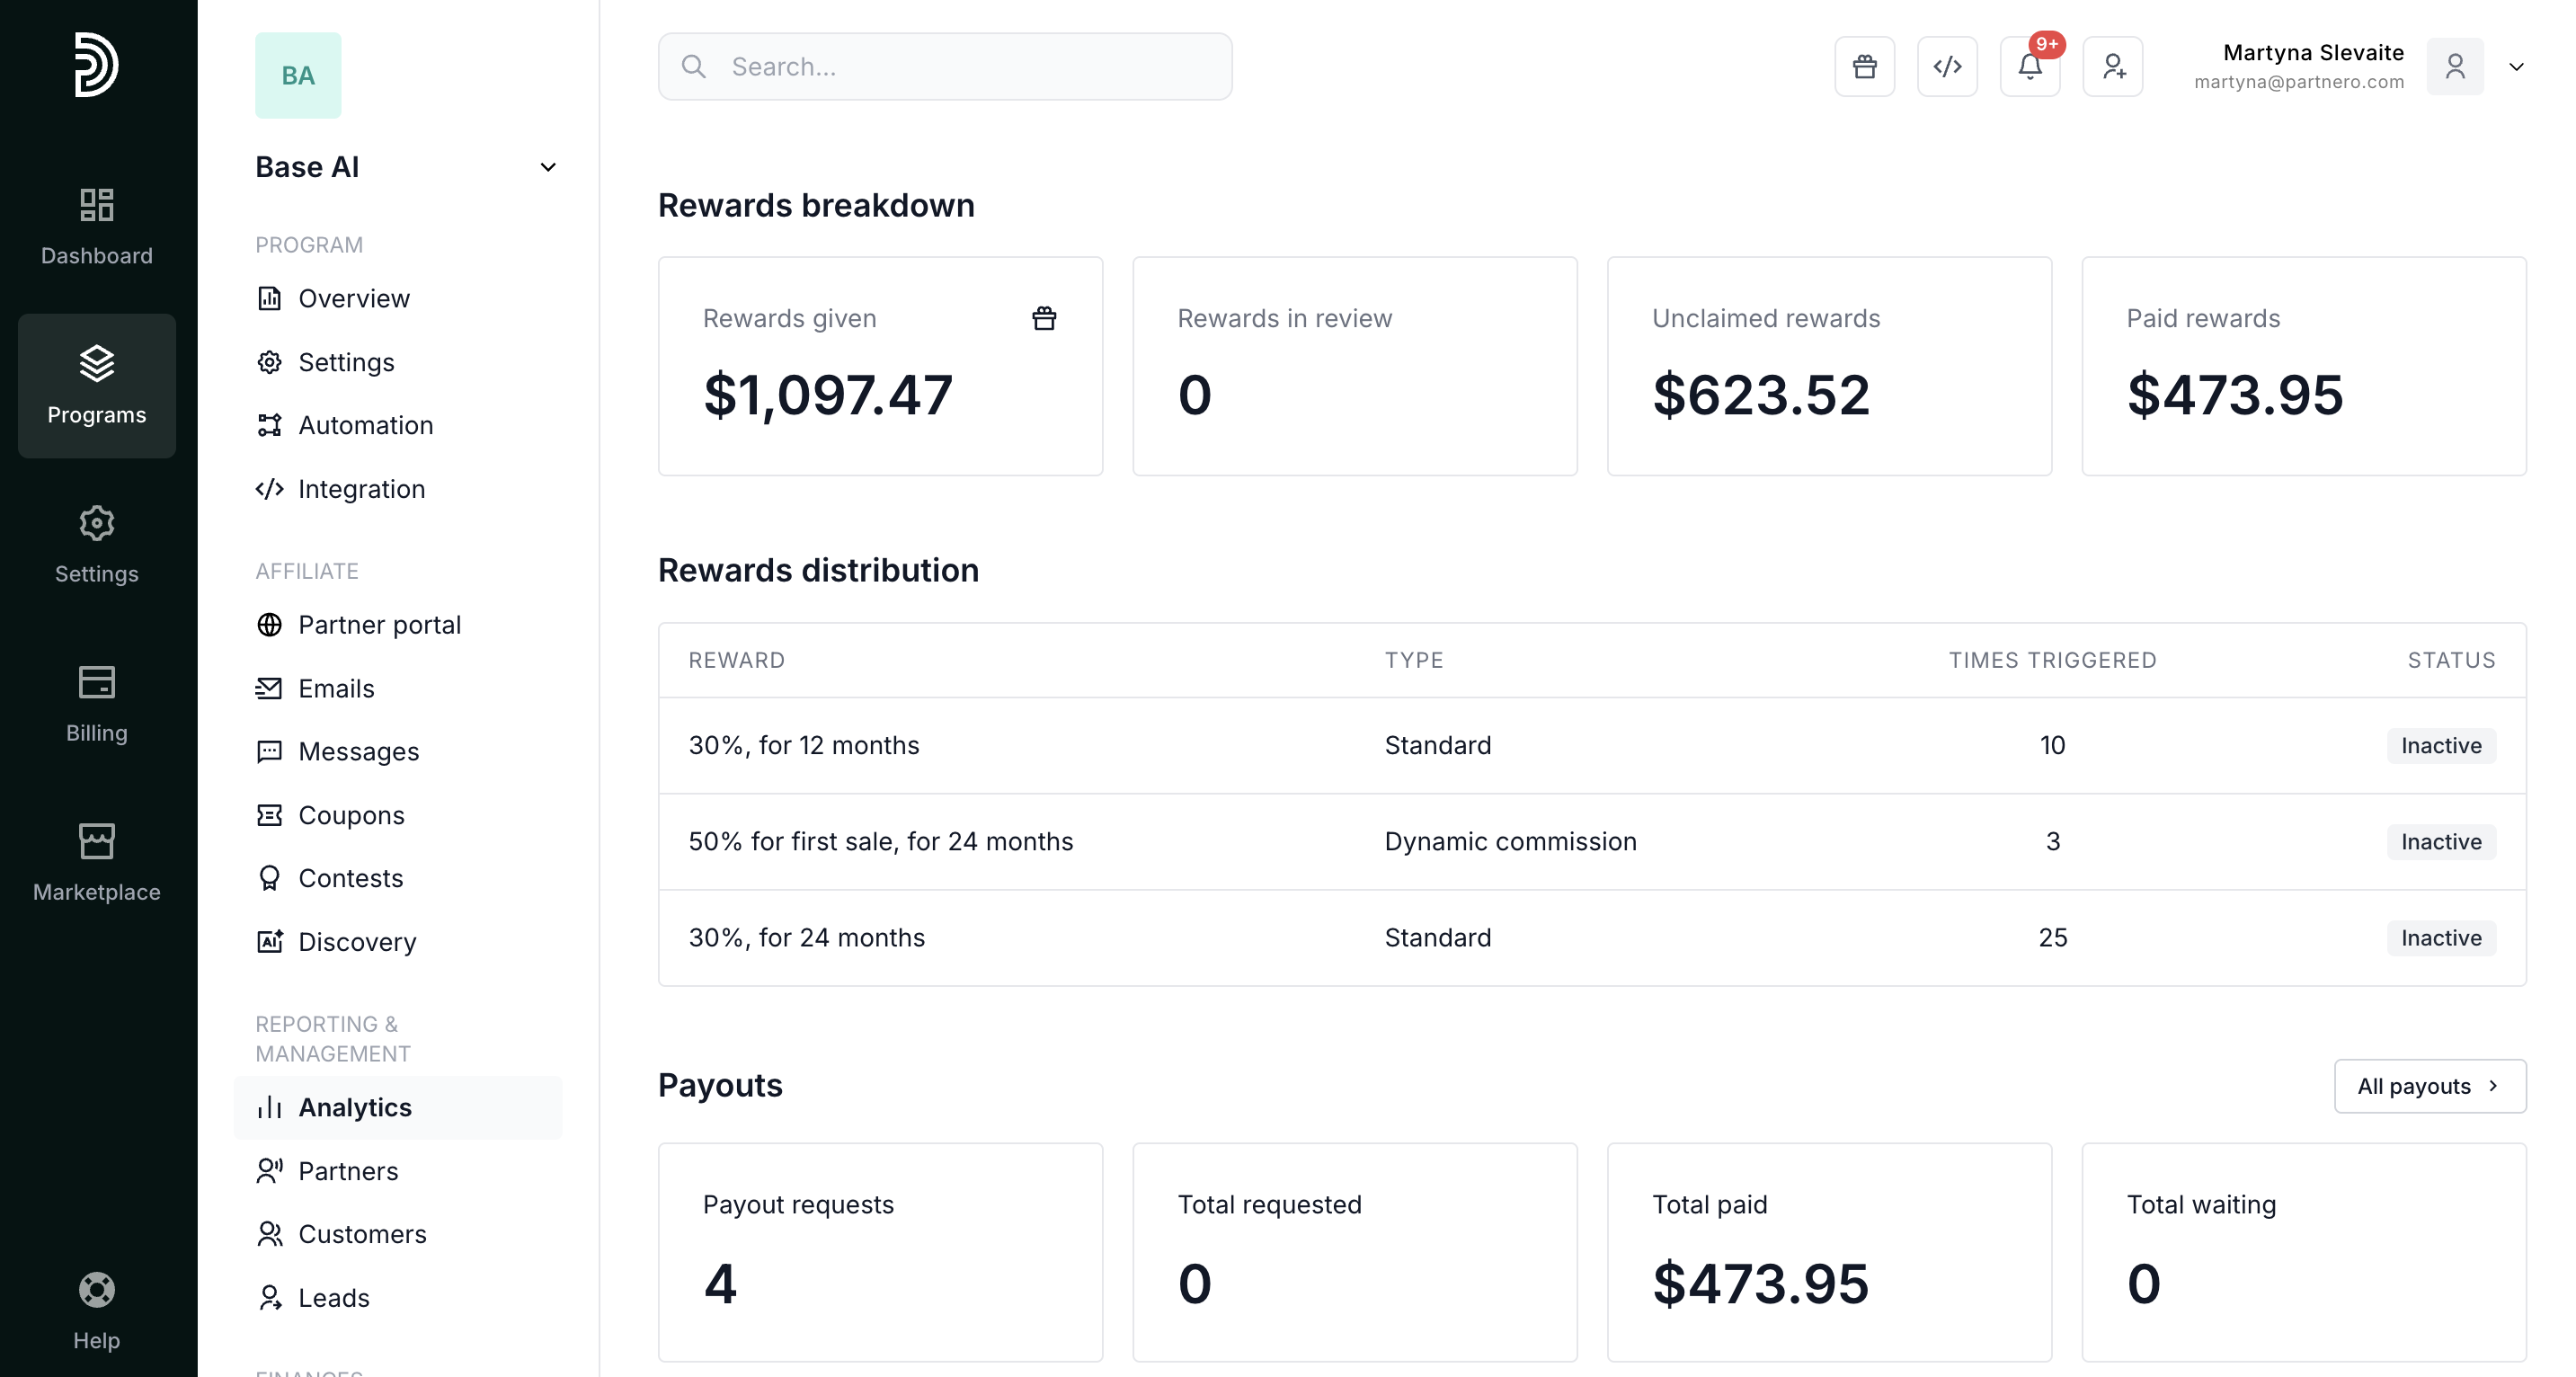This screenshot has height=1377, width=2576.
Task: Click the add user icon in header
Action: [2112, 67]
